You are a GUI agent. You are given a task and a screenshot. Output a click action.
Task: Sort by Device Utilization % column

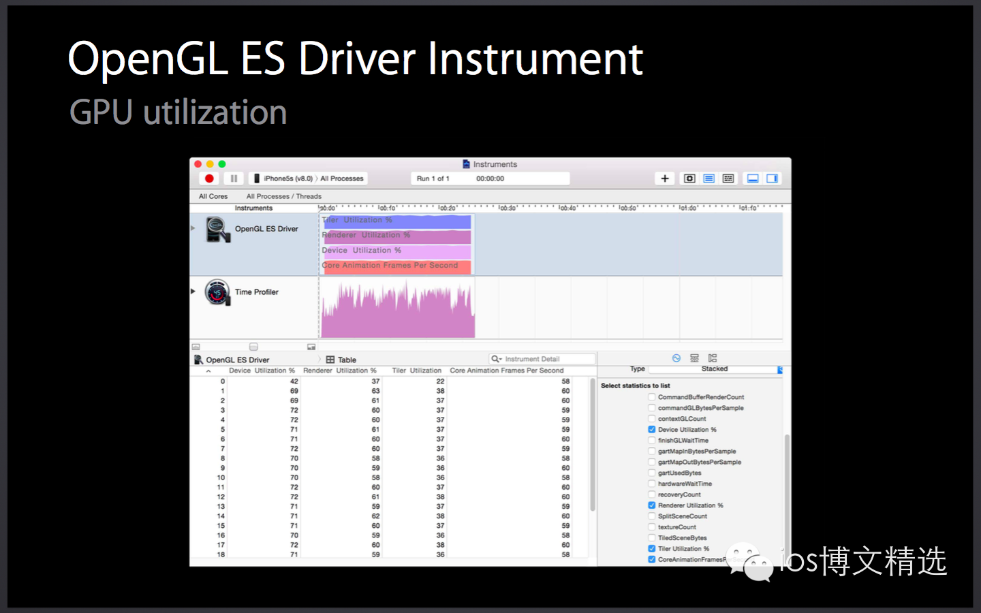click(262, 371)
